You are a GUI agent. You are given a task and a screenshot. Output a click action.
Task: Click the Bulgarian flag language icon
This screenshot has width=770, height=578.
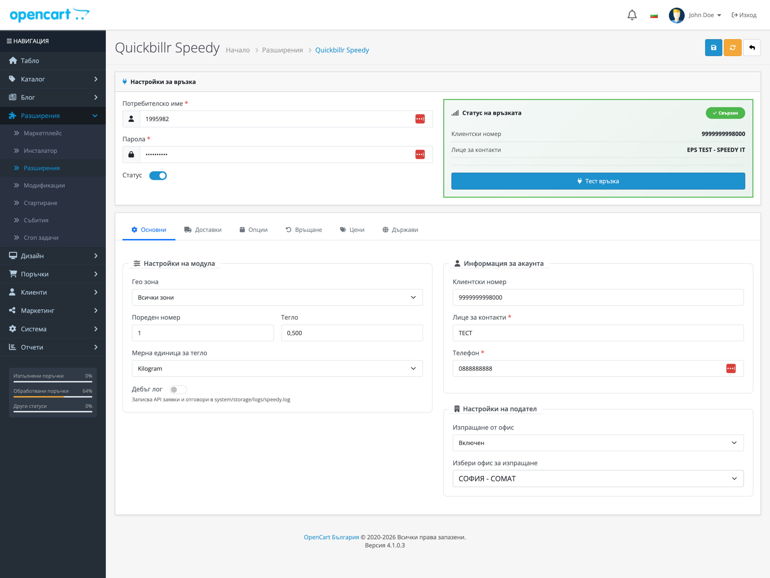(x=654, y=16)
